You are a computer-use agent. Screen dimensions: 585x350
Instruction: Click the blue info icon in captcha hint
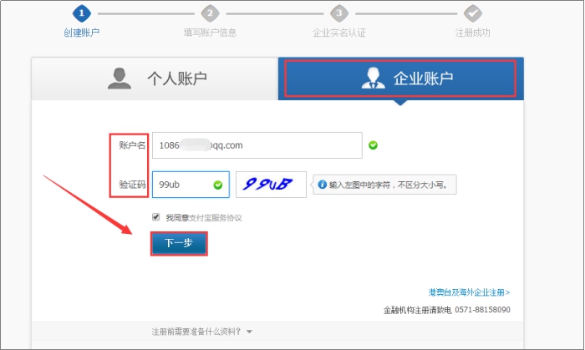pos(322,185)
